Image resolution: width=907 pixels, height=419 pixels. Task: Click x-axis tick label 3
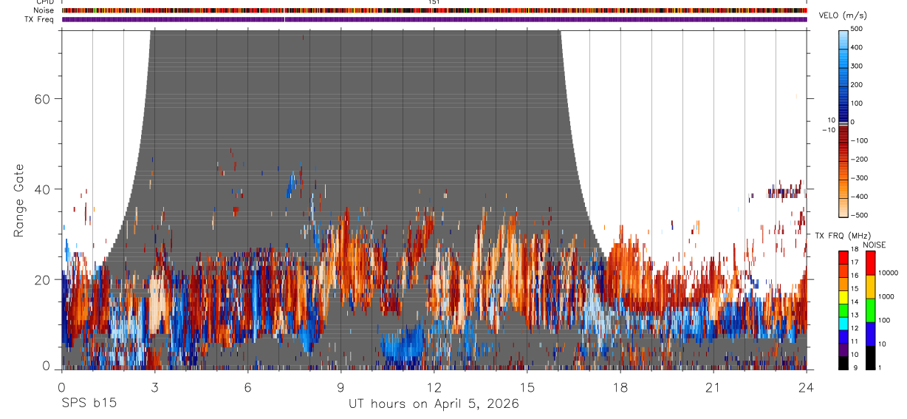pyautogui.click(x=154, y=387)
